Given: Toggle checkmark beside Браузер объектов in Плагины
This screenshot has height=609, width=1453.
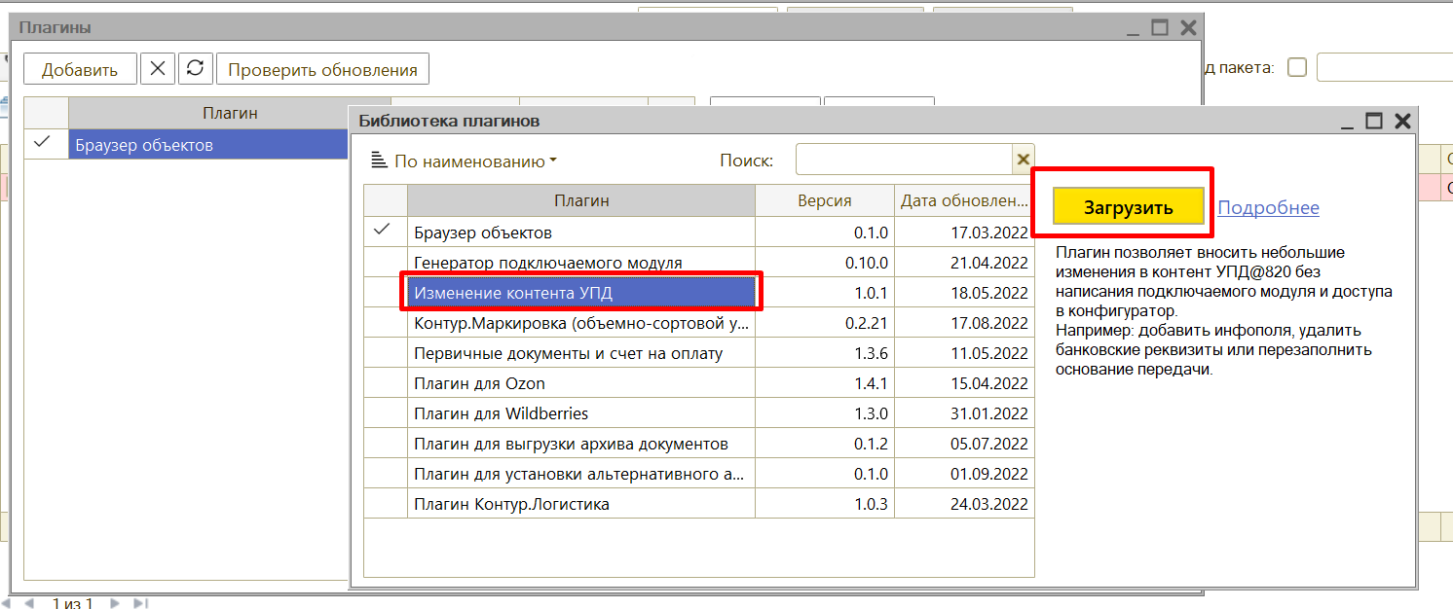Looking at the screenshot, I should click(x=43, y=143).
